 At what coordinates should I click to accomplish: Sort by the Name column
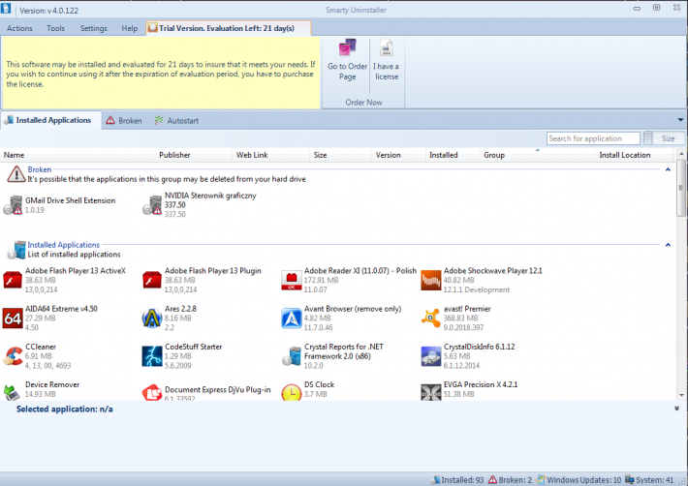(78, 155)
